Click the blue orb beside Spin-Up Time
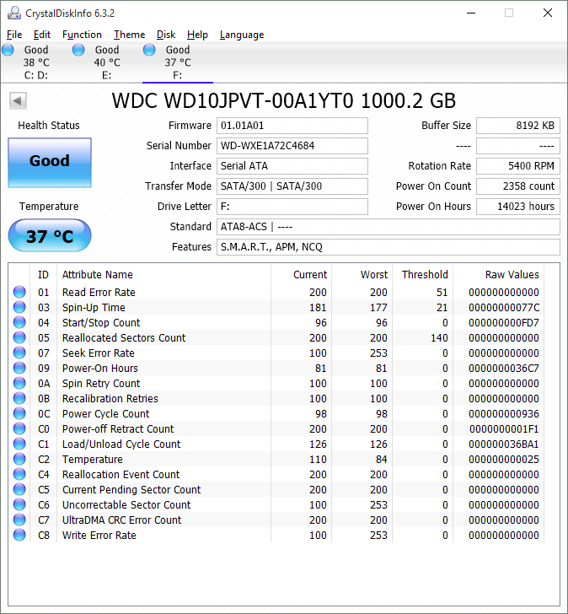Screen dimensions: 568x614 click(19, 307)
